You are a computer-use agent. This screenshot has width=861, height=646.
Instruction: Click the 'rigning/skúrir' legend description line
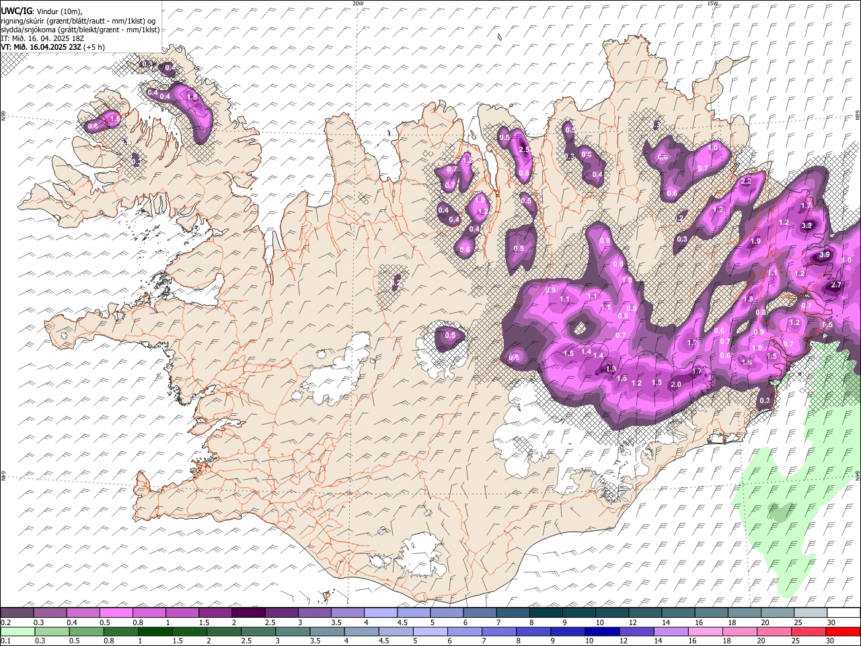pyautogui.click(x=79, y=20)
